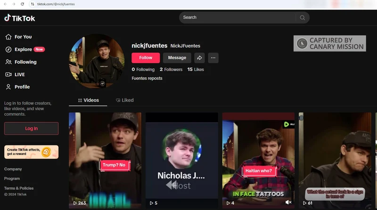Open the 'Haitian who?' video
The height and width of the screenshot is (210, 377).
pos(258,160)
